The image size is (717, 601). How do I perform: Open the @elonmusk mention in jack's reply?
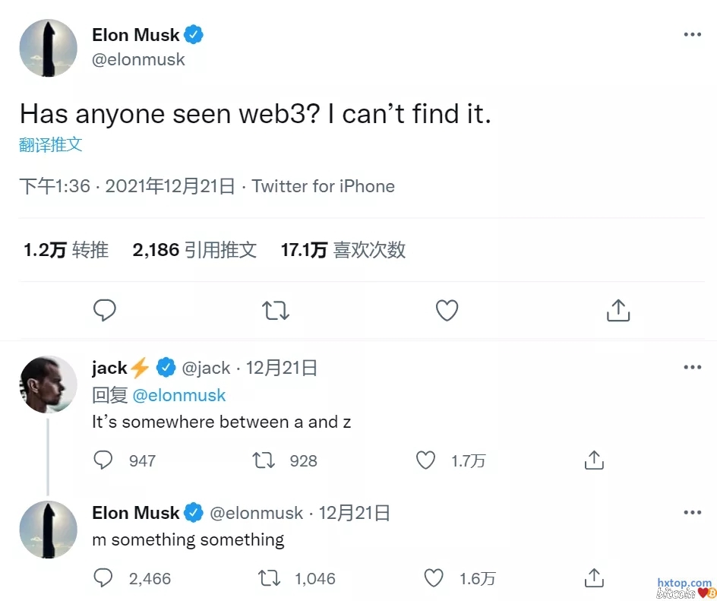click(x=179, y=395)
